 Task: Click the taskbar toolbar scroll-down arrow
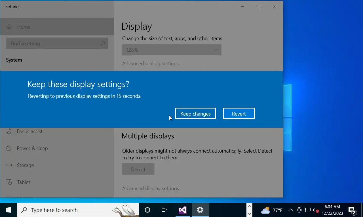click(x=249, y=214)
